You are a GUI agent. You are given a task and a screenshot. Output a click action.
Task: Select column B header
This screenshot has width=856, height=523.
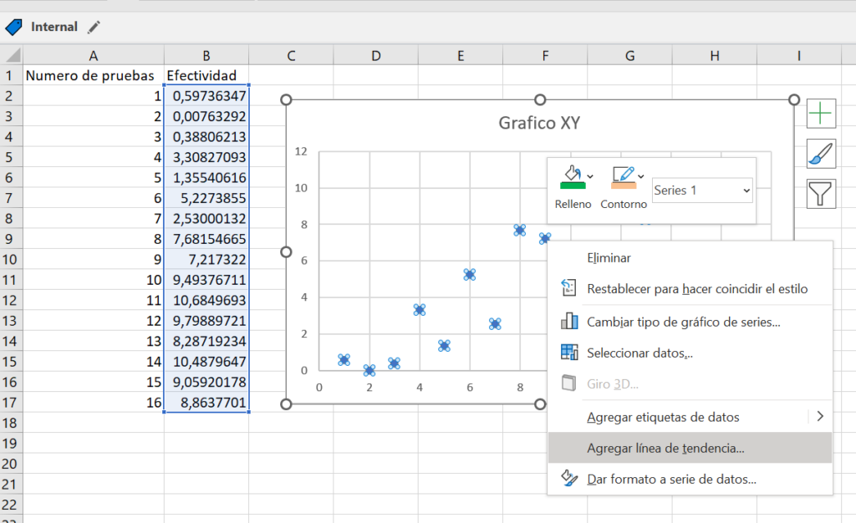click(x=206, y=56)
